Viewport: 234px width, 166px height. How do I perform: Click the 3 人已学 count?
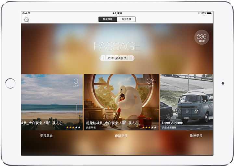76,82
